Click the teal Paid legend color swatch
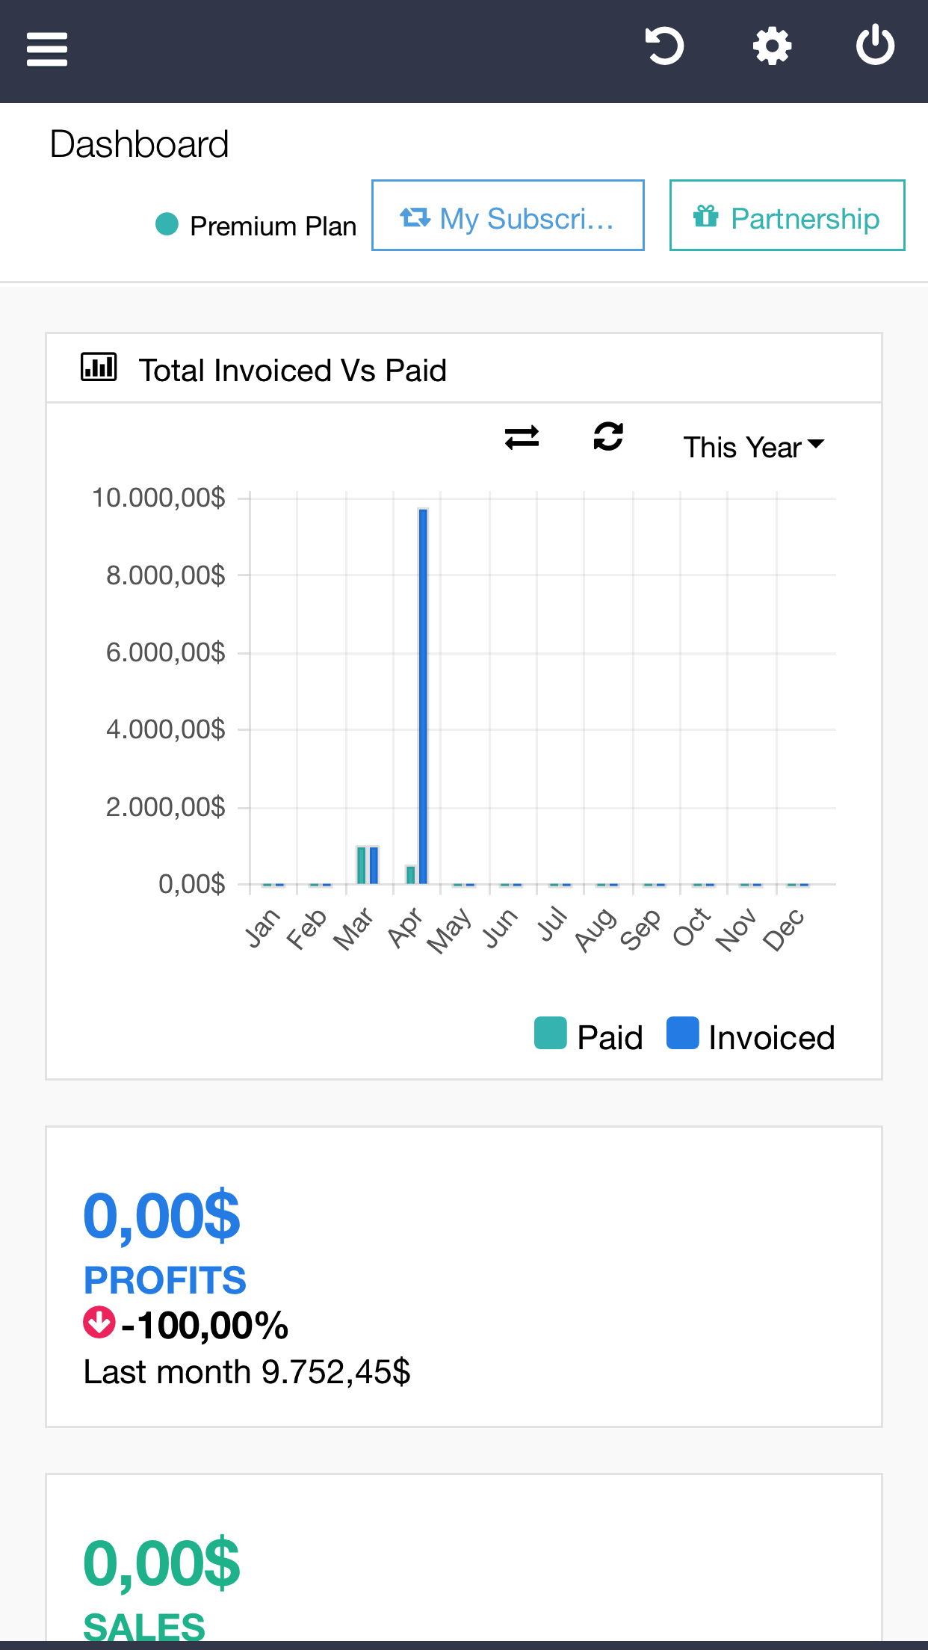 point(551,1033)
